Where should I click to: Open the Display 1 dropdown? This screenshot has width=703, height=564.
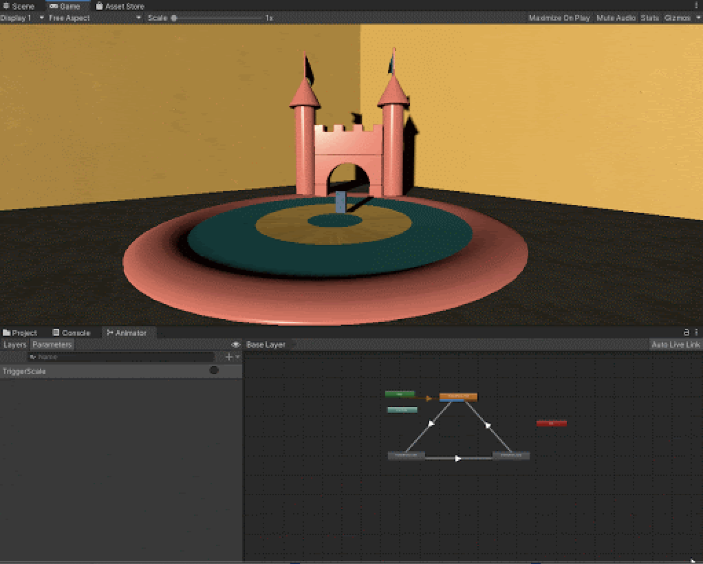[22, 18]
